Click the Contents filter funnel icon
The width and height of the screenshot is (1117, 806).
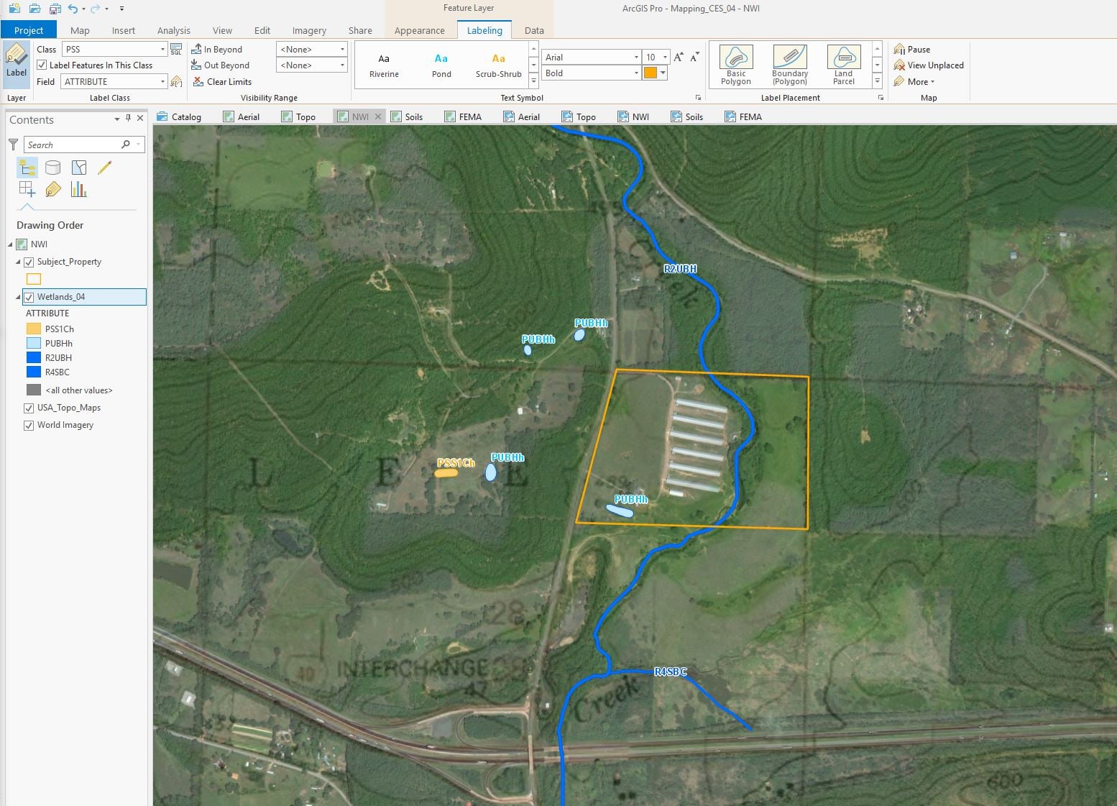[13, 145]
